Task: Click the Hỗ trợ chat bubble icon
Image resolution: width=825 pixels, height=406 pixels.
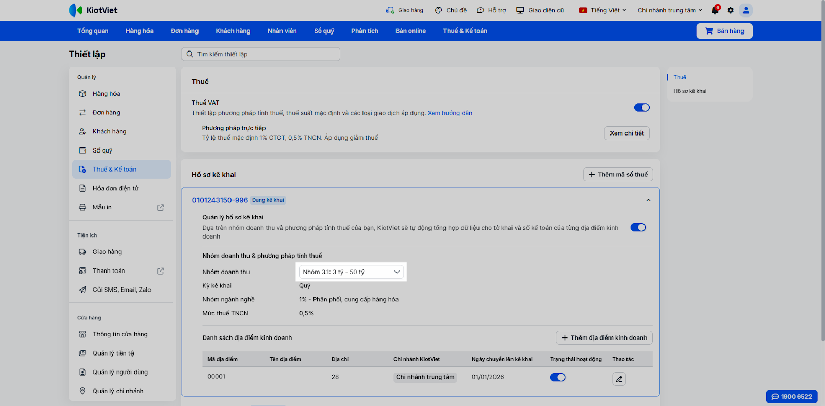Action: [481, 10]
